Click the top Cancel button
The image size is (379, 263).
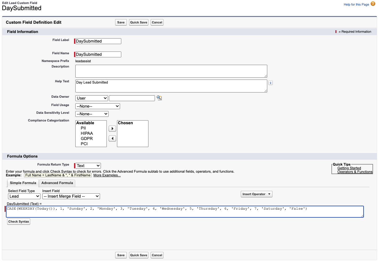(x=157, y=23)
